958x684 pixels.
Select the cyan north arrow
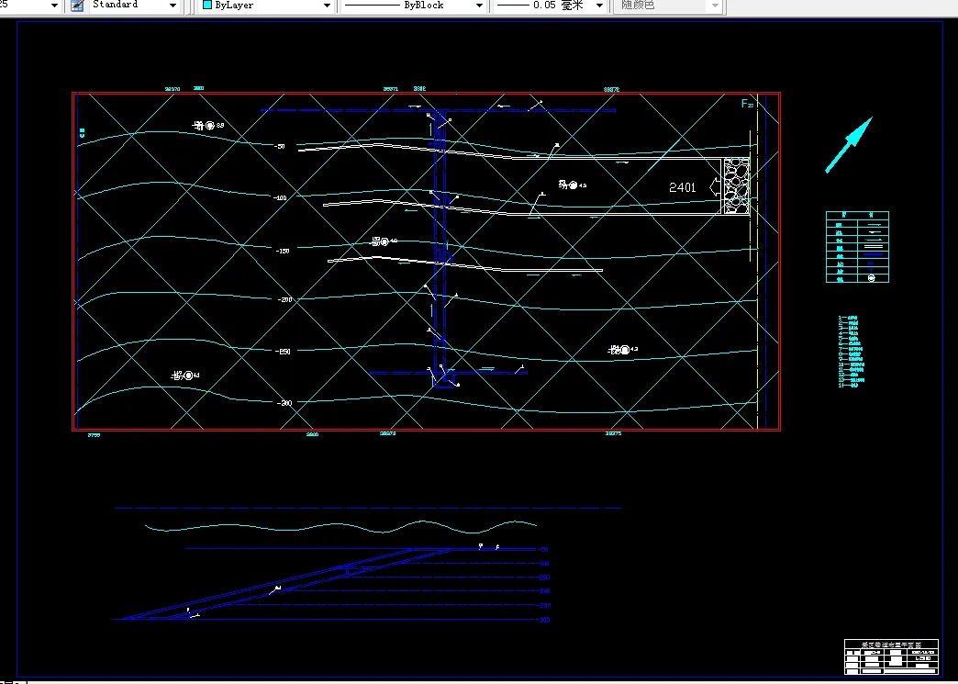coord(849,145)
